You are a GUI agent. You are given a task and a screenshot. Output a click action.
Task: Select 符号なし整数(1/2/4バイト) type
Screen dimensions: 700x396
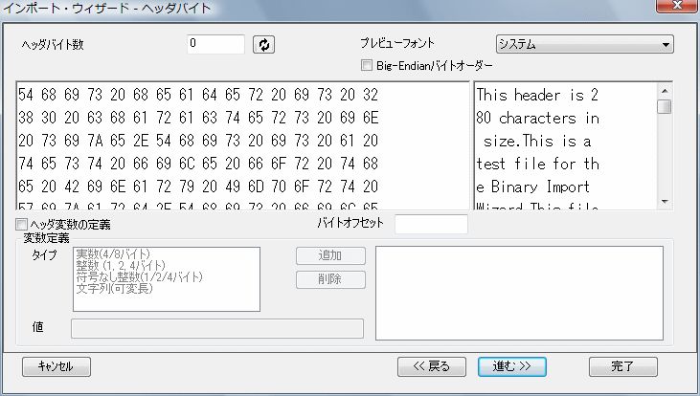[139, 277]
